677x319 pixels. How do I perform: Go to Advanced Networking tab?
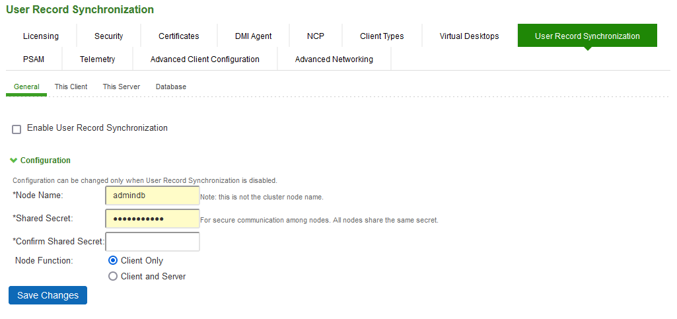pos(334,59)
